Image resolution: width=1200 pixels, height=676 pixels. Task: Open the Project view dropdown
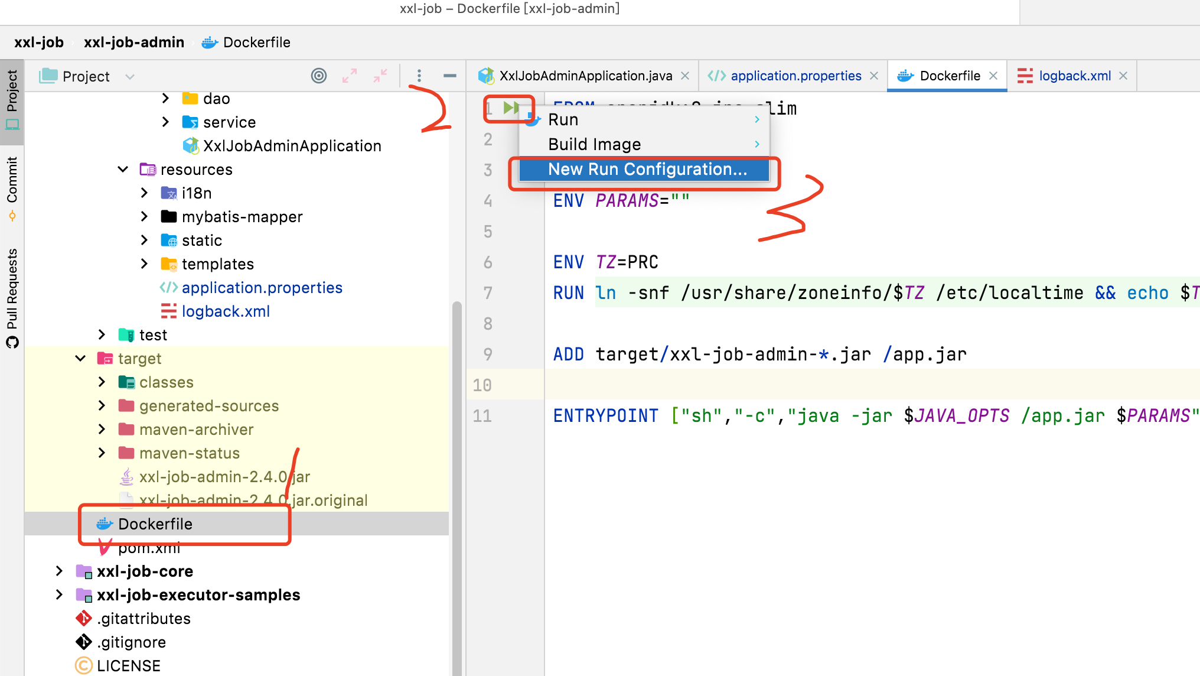click(130, 76)
